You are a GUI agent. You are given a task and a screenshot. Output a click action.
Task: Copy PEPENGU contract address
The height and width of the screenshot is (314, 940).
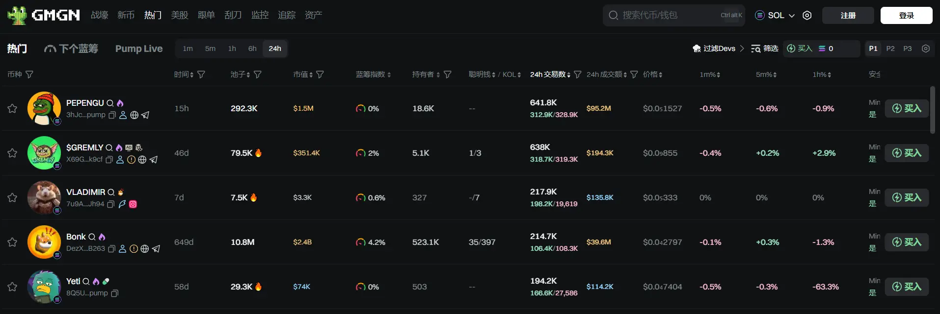pos(112,115)
